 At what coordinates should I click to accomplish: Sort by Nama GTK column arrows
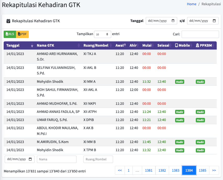(x=79, y=45)
